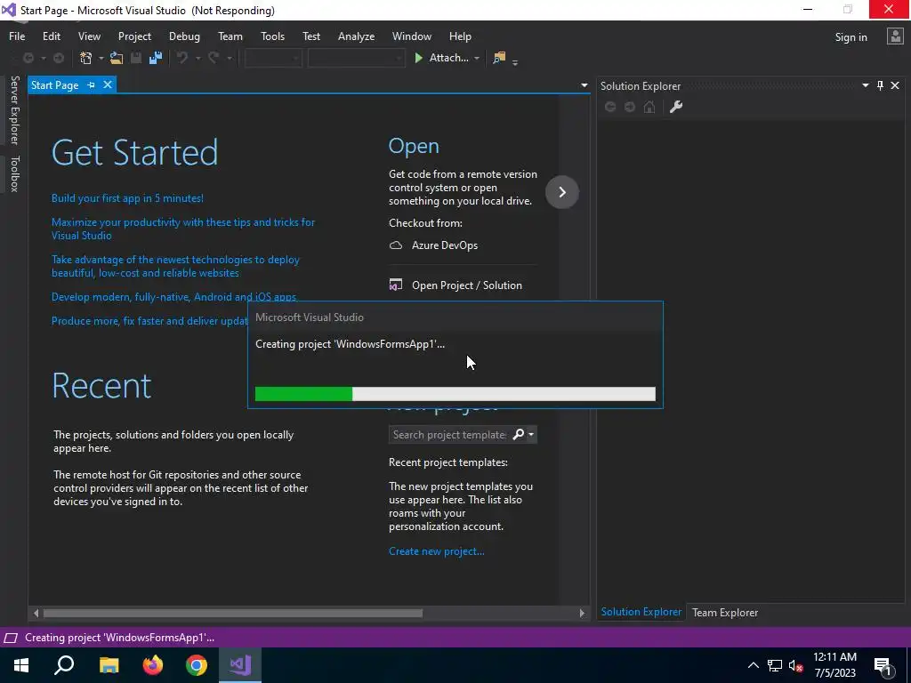
Task: Close the Start Page tab
Action: point(108,84)
